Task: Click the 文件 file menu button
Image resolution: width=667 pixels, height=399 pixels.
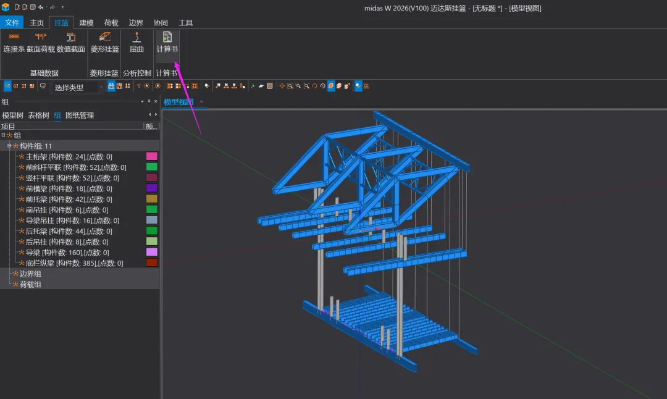Action: click(12, 23)
